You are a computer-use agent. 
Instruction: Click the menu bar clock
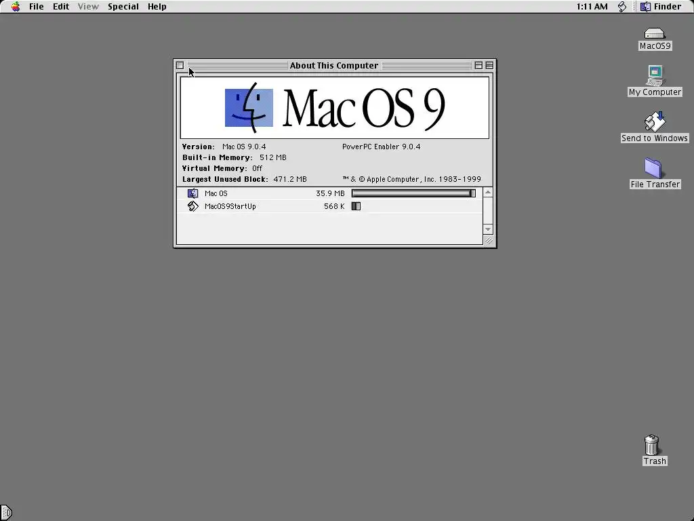click(592, 7)
